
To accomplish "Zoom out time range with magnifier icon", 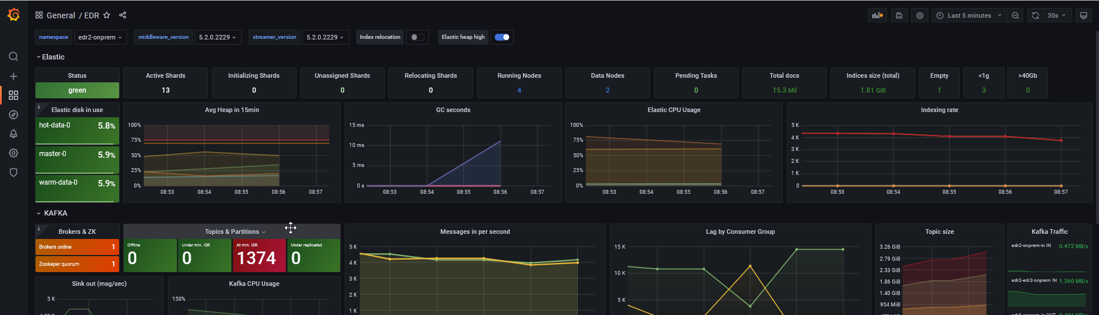I will 1015,15.
